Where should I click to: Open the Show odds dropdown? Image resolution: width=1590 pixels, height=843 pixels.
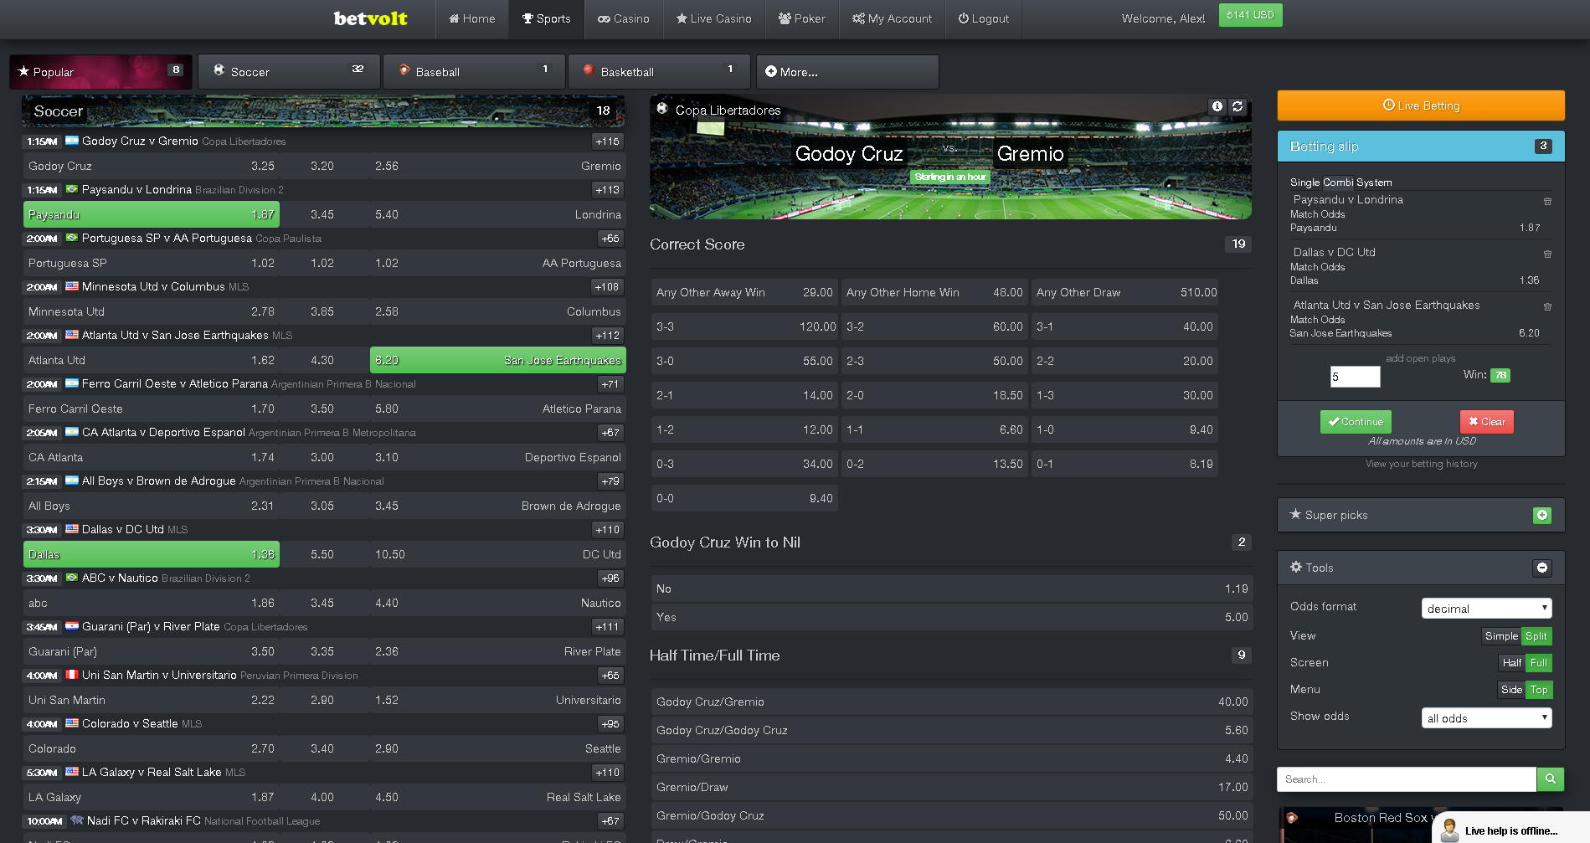tap(1486, 717)
